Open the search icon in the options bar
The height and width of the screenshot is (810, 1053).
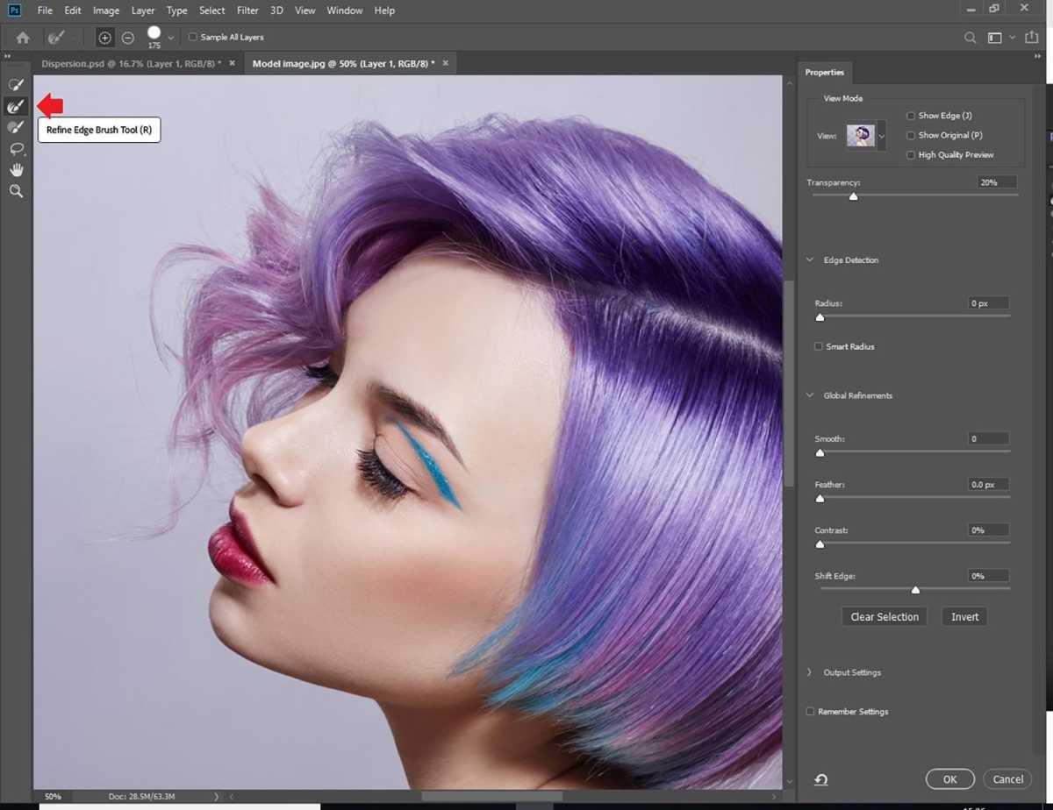970,37
